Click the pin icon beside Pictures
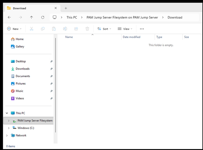The height and width of the screenshot is (150, 203). point(51,84)
